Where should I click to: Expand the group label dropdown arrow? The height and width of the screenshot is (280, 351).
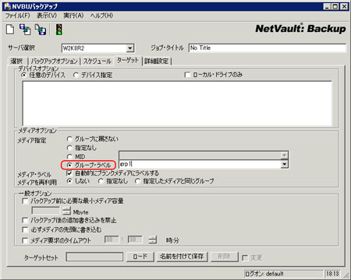(x=285, y=164)
